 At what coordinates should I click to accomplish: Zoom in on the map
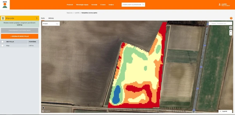pos(231,31)
